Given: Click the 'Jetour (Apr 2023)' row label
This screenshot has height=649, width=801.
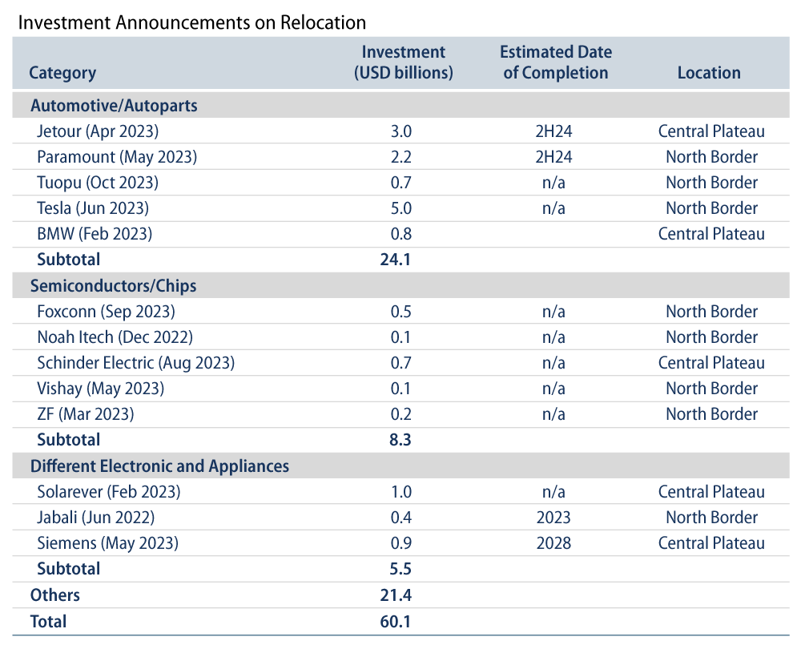Looking at the screenshot, I should pyautogui.click(x=98, y=131).
